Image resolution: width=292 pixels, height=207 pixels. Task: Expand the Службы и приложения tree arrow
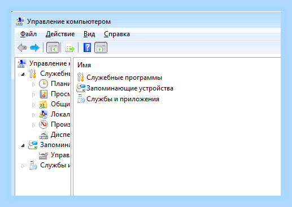coord(23,166)
